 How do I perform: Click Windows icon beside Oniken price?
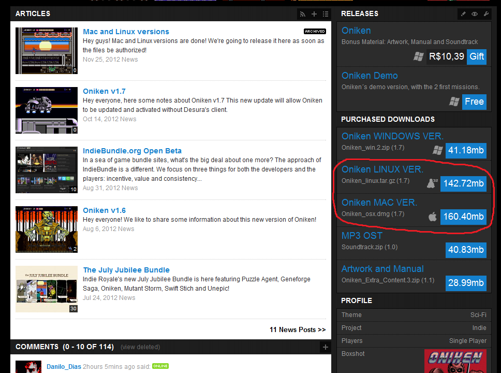pos(419,56)
